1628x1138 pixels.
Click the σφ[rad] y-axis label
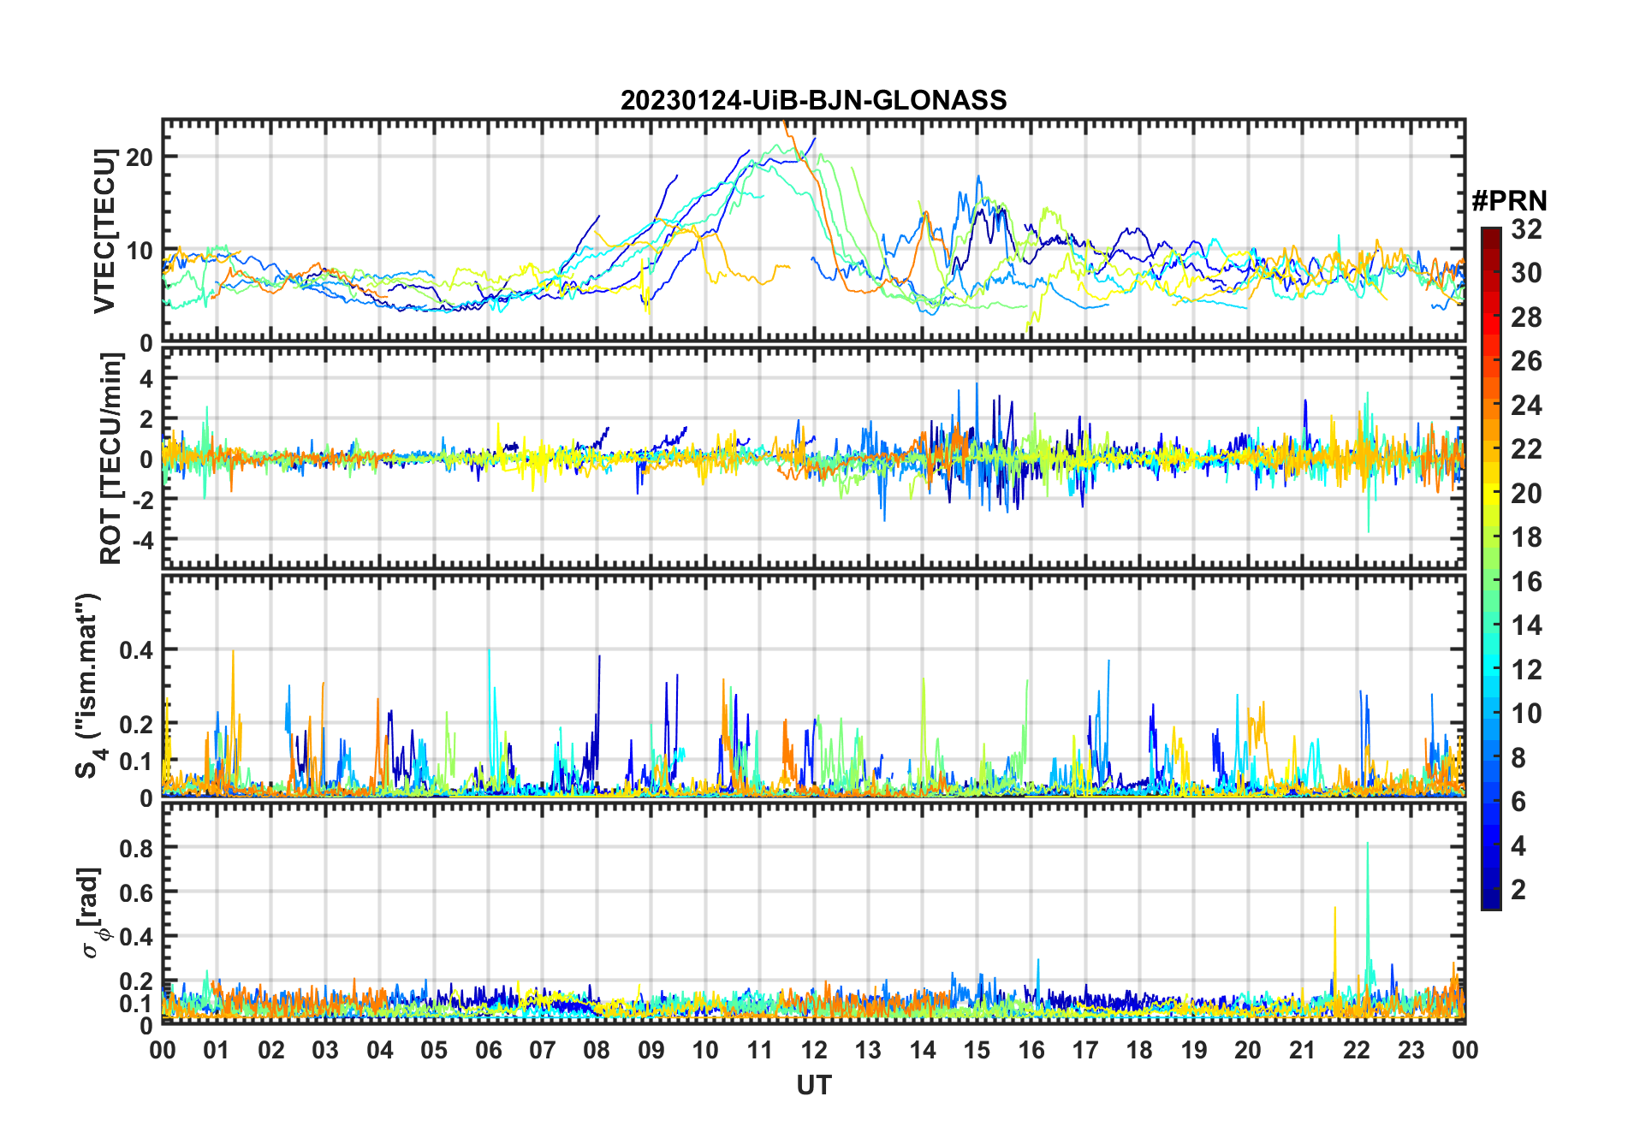point(92,912)
